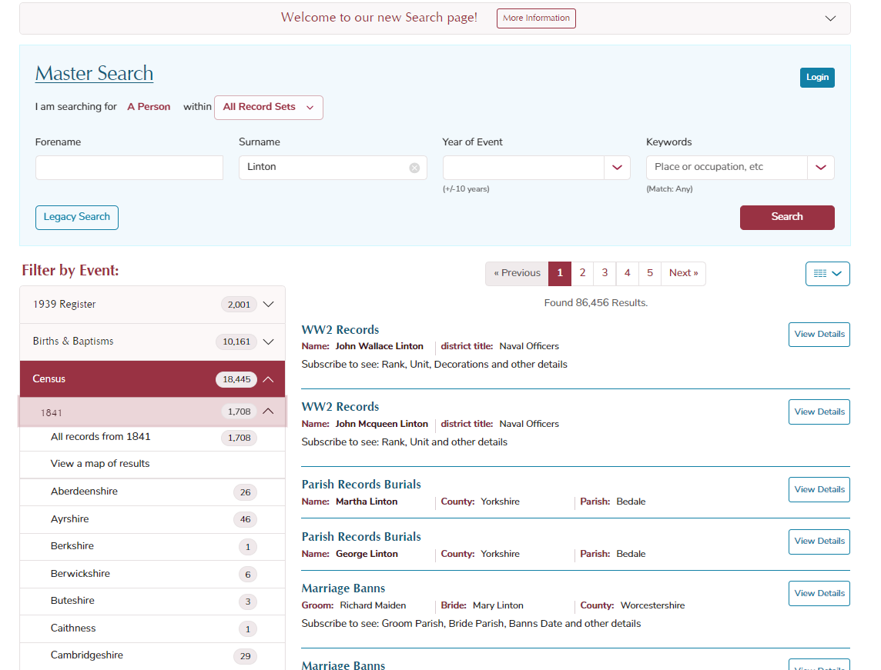The width and height of the screenshot is (881, 670).
Task: Click inside the Forename input field
Action: click(129, 168)
